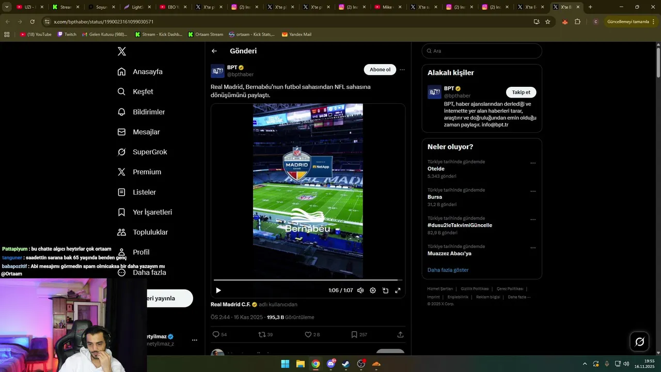Toggle picture-in-picture on the video
The image size is (661, 372).
(x=385, y=290)
